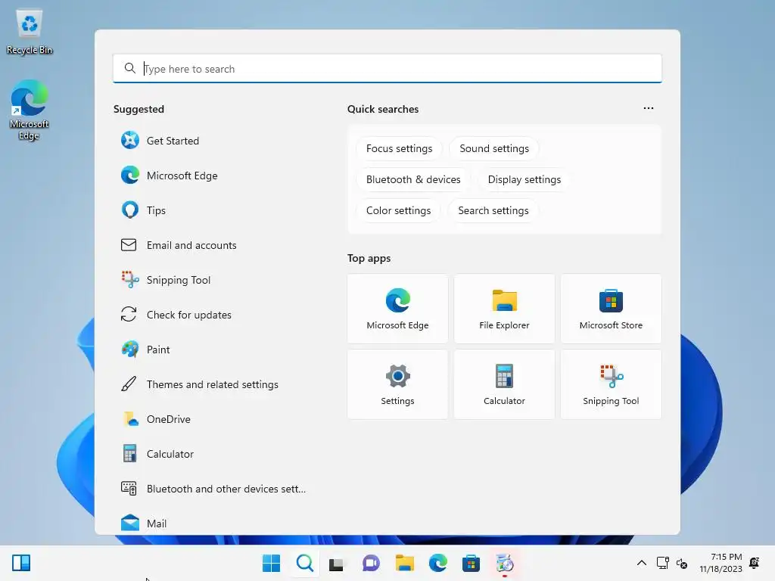775x581 pixels.
Task: Click the Type here to search box
Action: coord(387,69)
